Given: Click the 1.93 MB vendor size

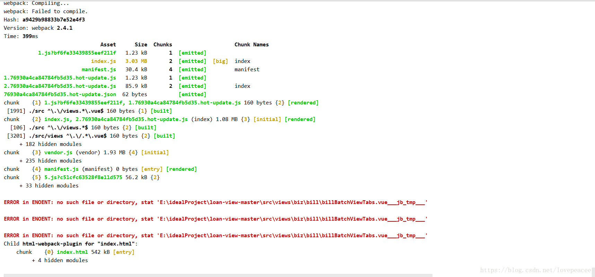Looking at the screenshot, I should [x=114, y=153].
